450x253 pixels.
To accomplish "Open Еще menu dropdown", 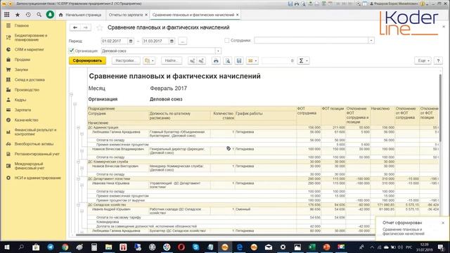I will 423,61.
